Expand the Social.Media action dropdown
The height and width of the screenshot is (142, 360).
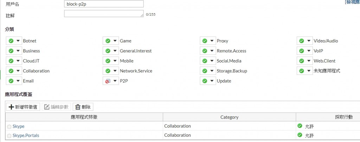pos(212,61)
